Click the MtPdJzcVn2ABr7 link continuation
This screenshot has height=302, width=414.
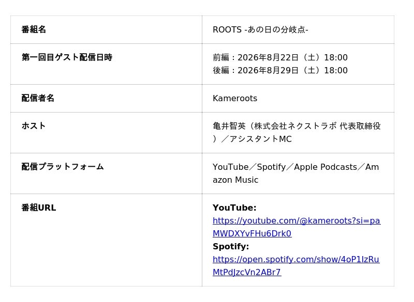point(247,272)
